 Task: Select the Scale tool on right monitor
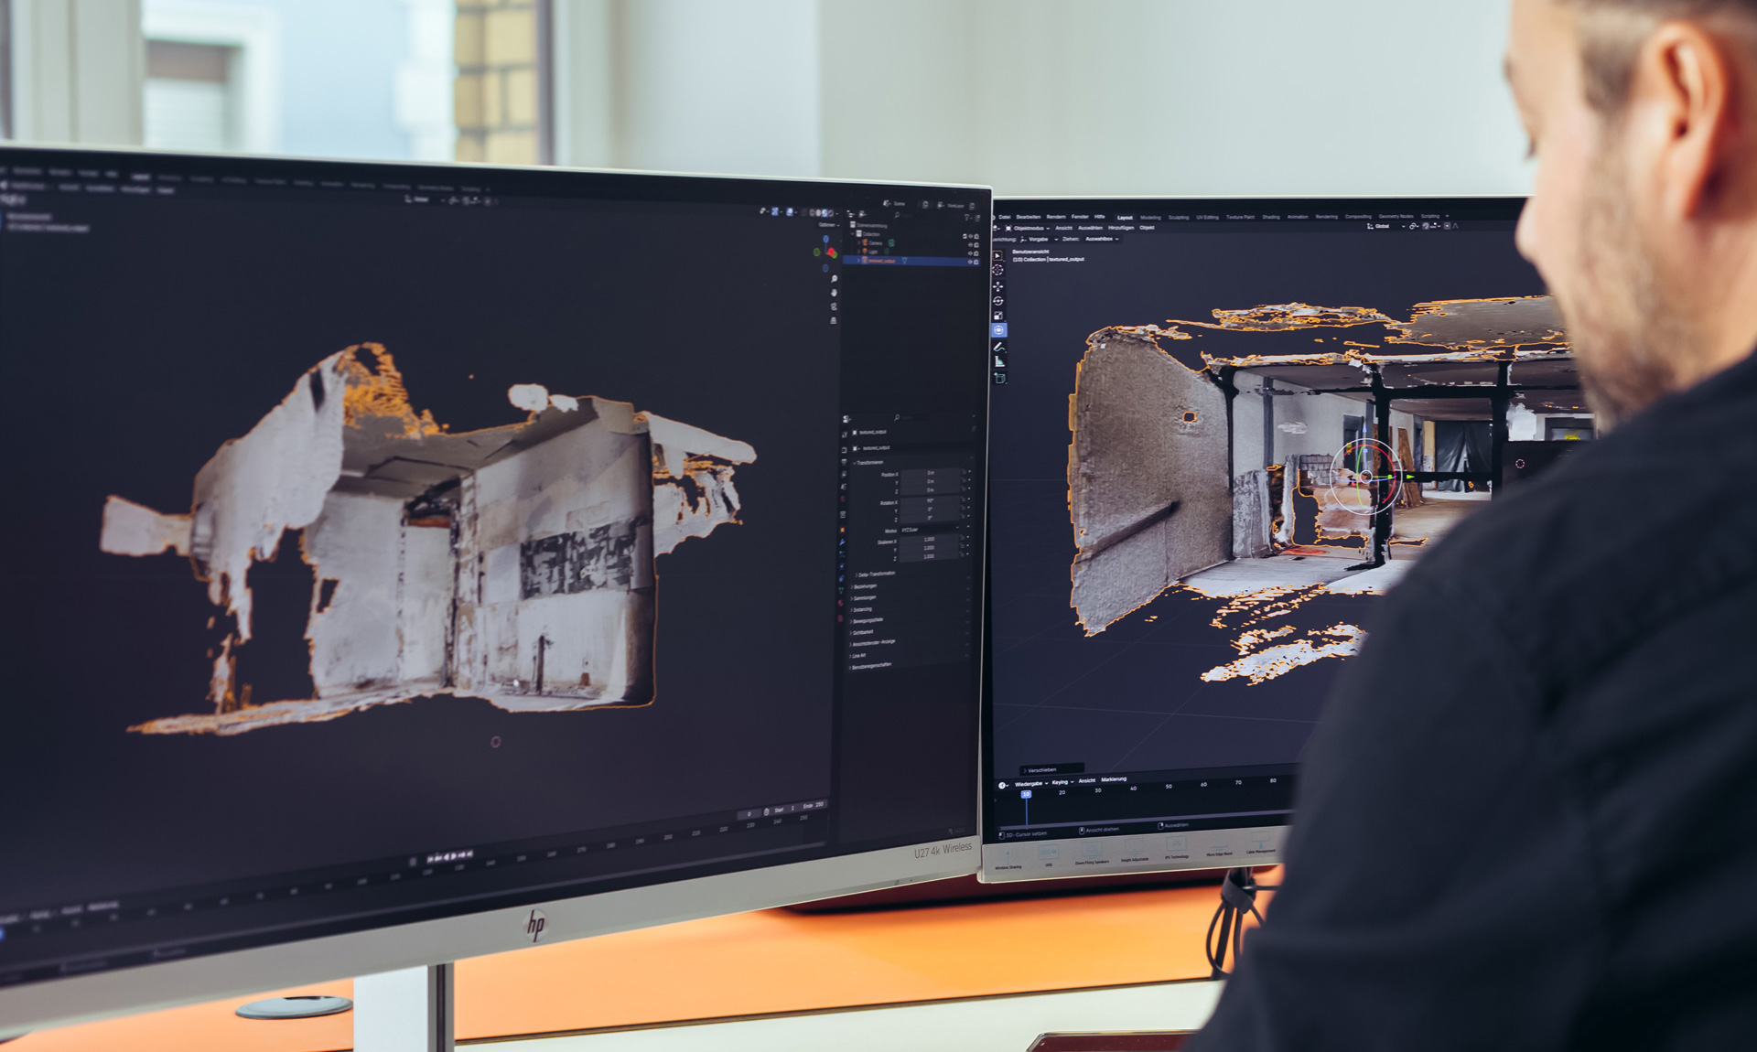997,316
